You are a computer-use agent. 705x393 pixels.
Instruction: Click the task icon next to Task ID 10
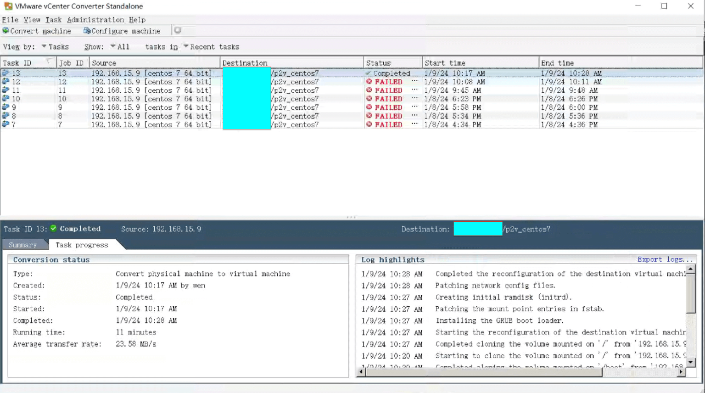coord(6,99)
